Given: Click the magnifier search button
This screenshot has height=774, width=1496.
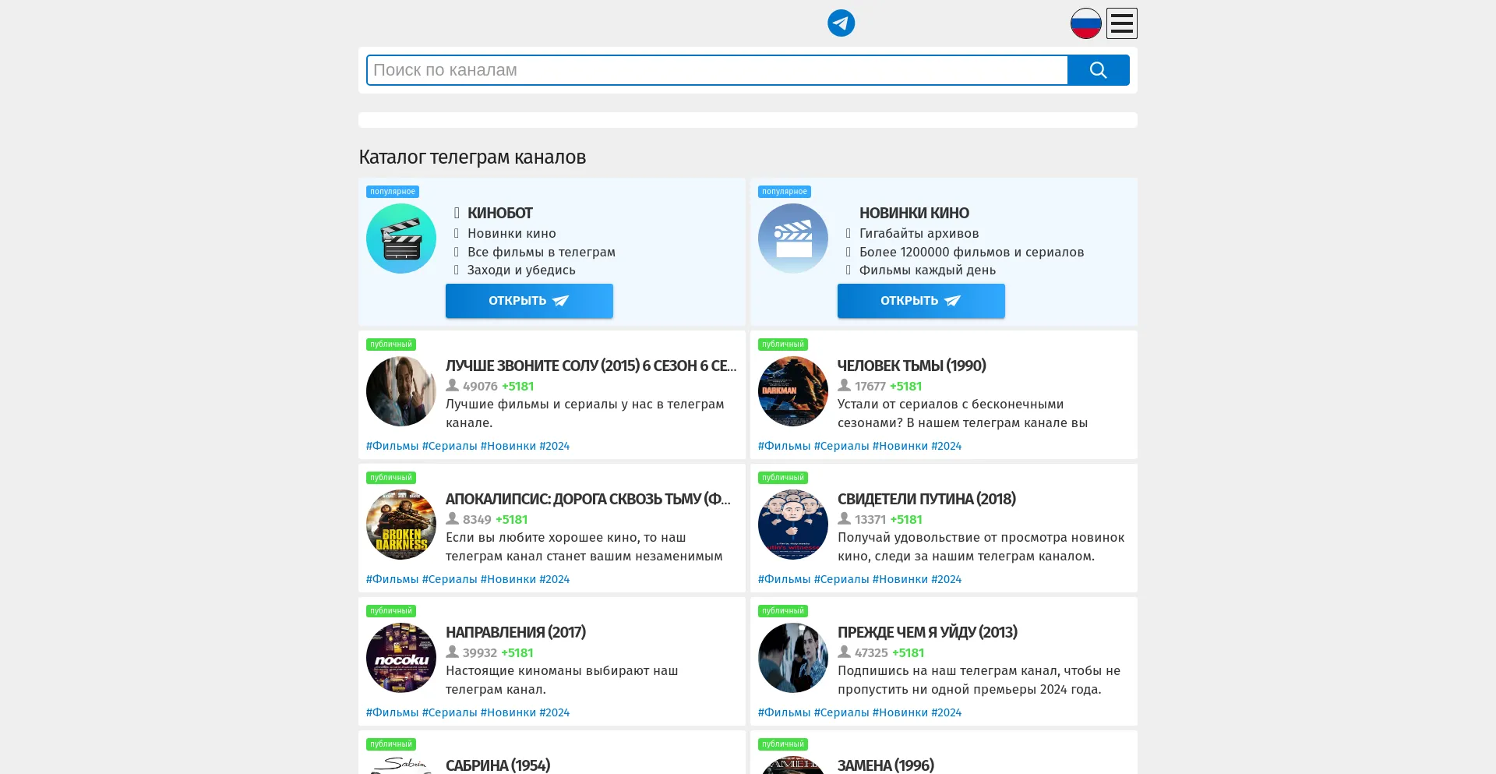Looking at the screenshot, I should pyautogui.click(x=1099, y=70).
